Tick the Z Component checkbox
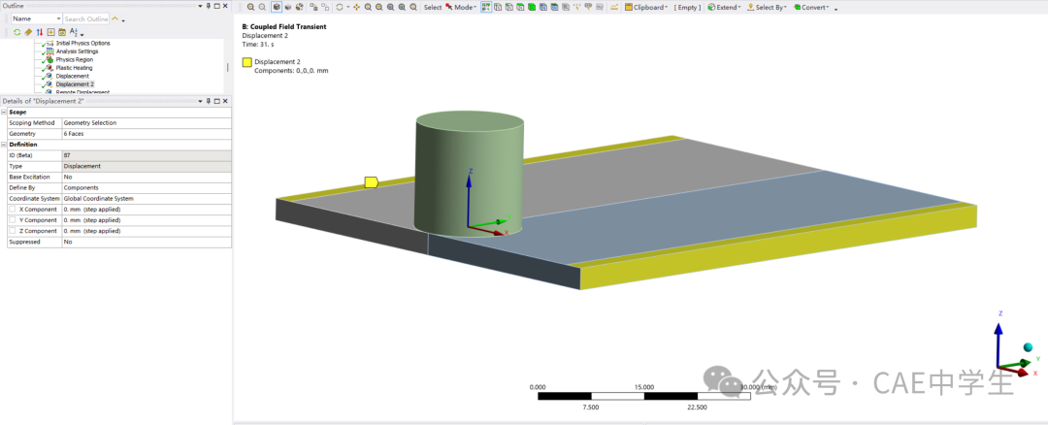1048x425 pixels. [12, 231]
